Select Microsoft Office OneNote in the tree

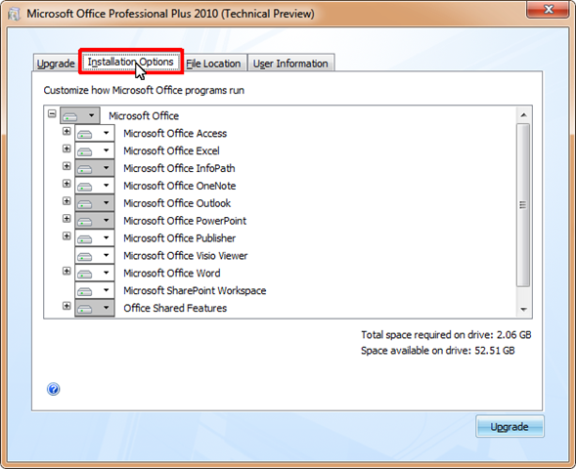tap(179, 186)
